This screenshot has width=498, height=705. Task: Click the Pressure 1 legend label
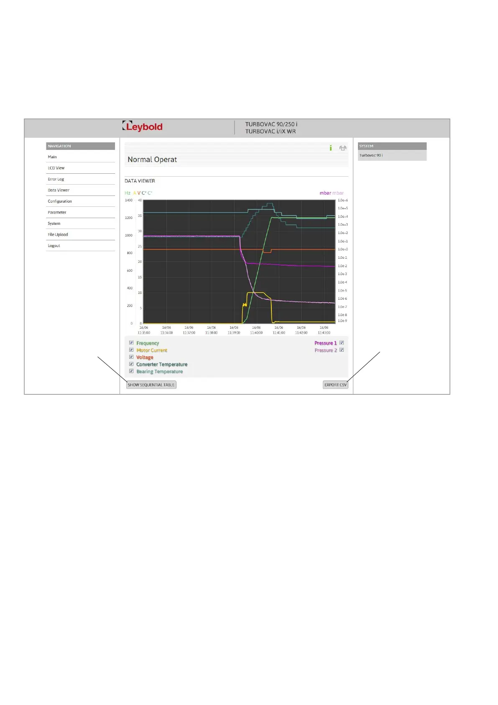325,343
